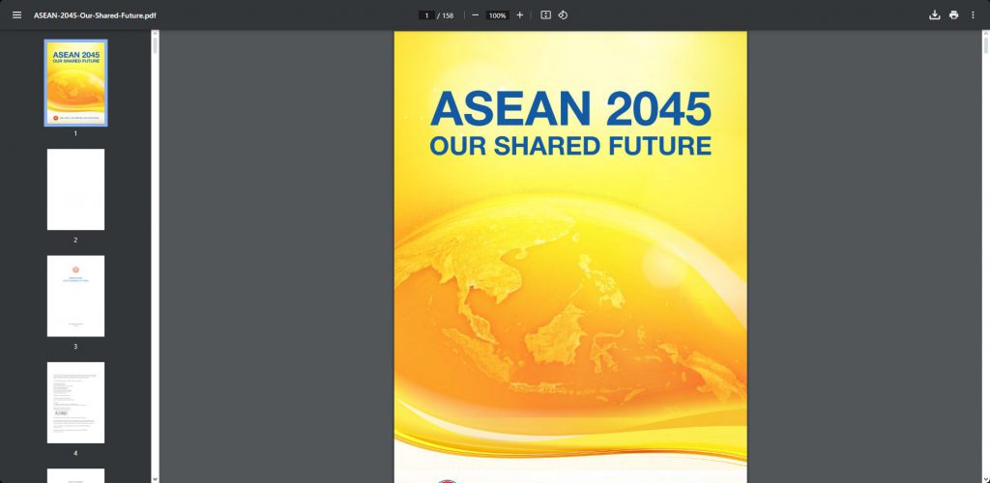Click the 100% zoom level field
The width and height of the screenshot is (990, 483).
tap(498, 15)
